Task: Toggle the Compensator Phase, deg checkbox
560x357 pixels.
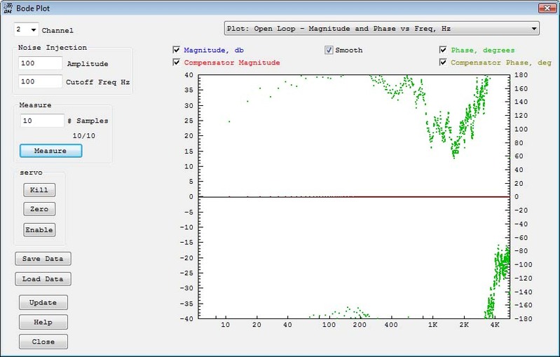Action: tap(444, 62)
